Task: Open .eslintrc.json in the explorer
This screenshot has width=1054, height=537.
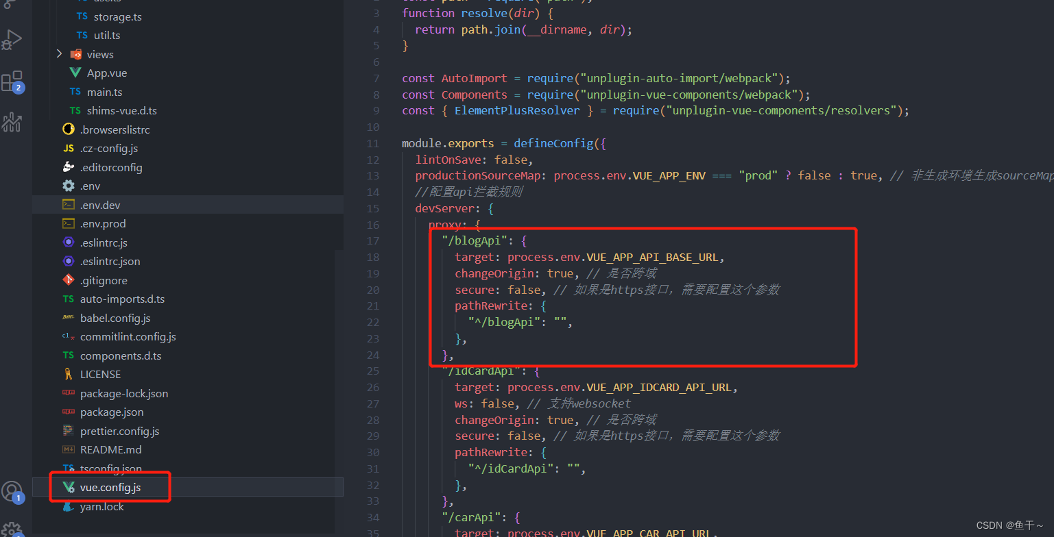Action: [110, 261]
